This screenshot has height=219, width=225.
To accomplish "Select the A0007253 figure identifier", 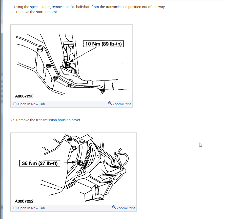I will (x=24, y=96).
